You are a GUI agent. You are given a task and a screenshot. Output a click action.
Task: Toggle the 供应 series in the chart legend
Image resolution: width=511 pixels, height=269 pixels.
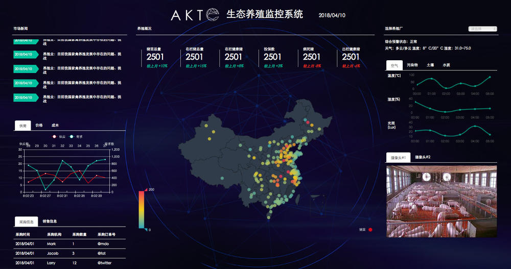(59, 137)
